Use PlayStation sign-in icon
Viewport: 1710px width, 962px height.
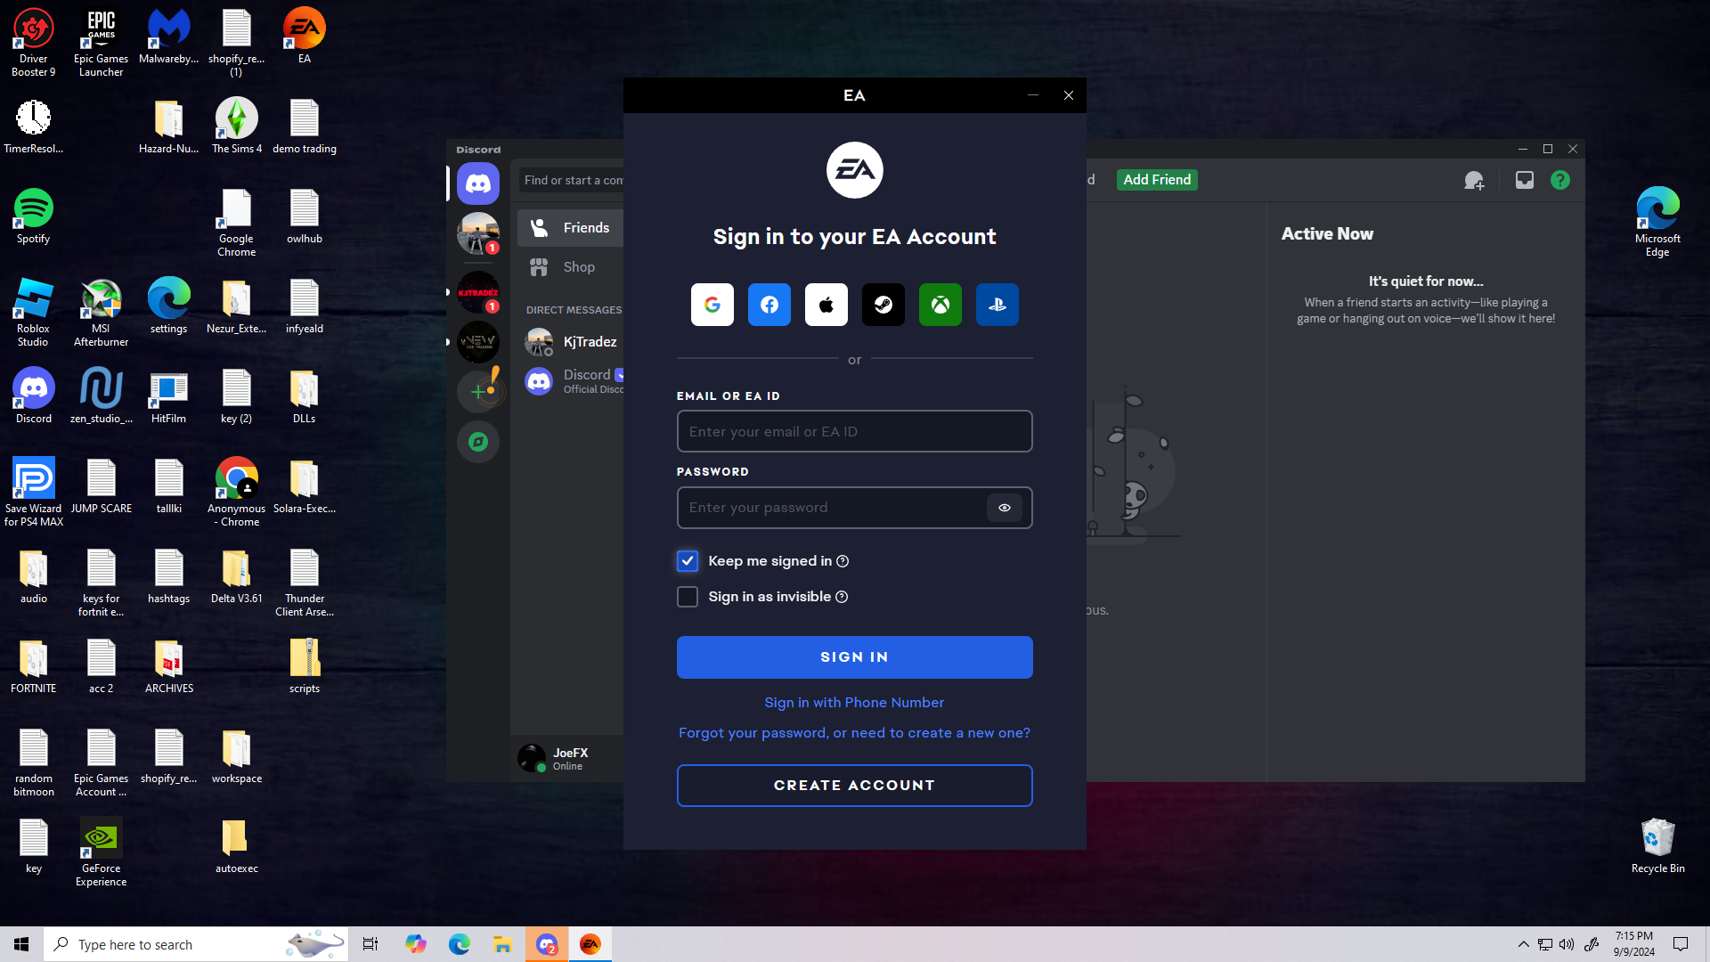(x=997, y=305)
